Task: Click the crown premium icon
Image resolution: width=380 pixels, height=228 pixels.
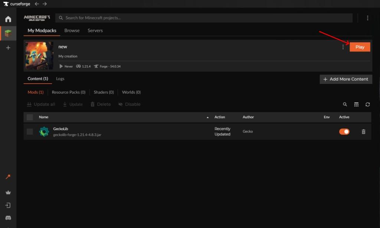Action: coord(8,192)
